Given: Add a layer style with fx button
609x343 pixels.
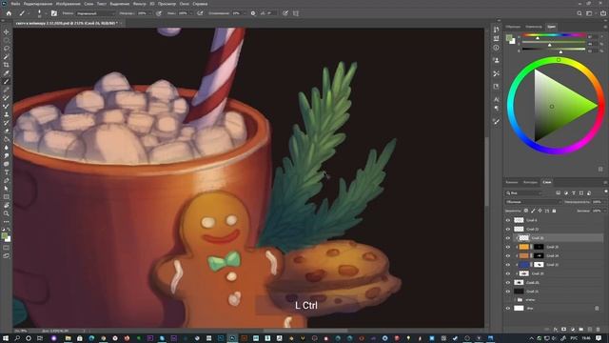Looking at the screenshot, I should point(556,330).
